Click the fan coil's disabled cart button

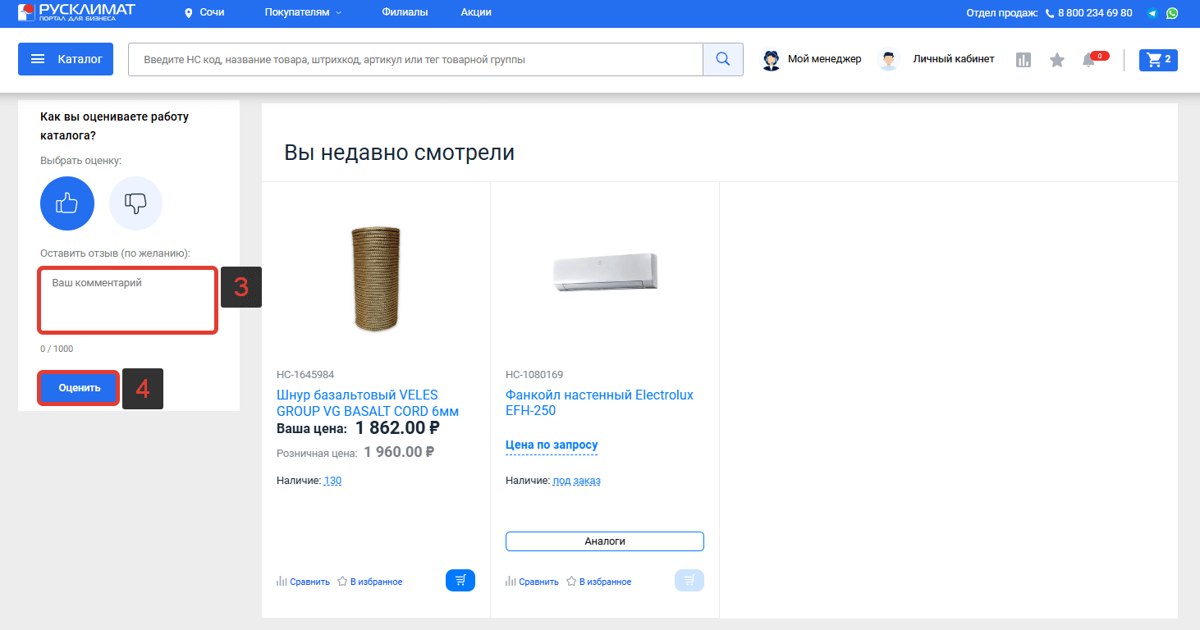point(689,581)
